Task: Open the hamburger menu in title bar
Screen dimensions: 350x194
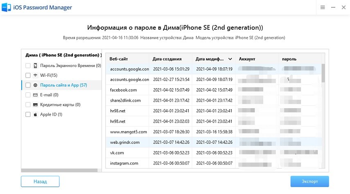Action: [323, 8]
